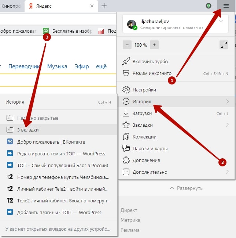Expand the iljazhuravljov account dropdown
236x238 pixels.
point(221,21)
